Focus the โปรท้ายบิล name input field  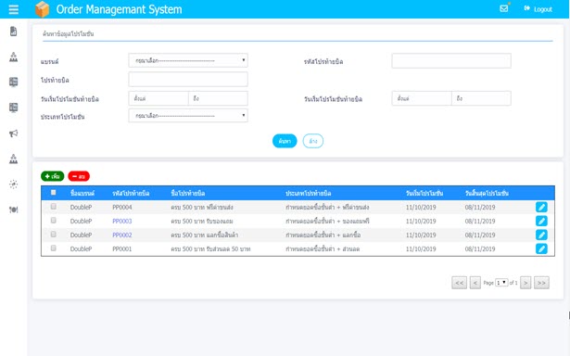click(x=188, y=80)
